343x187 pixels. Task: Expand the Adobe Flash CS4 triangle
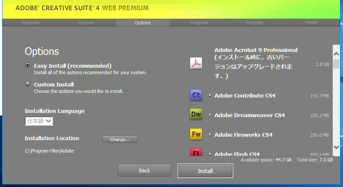[210, 154]
